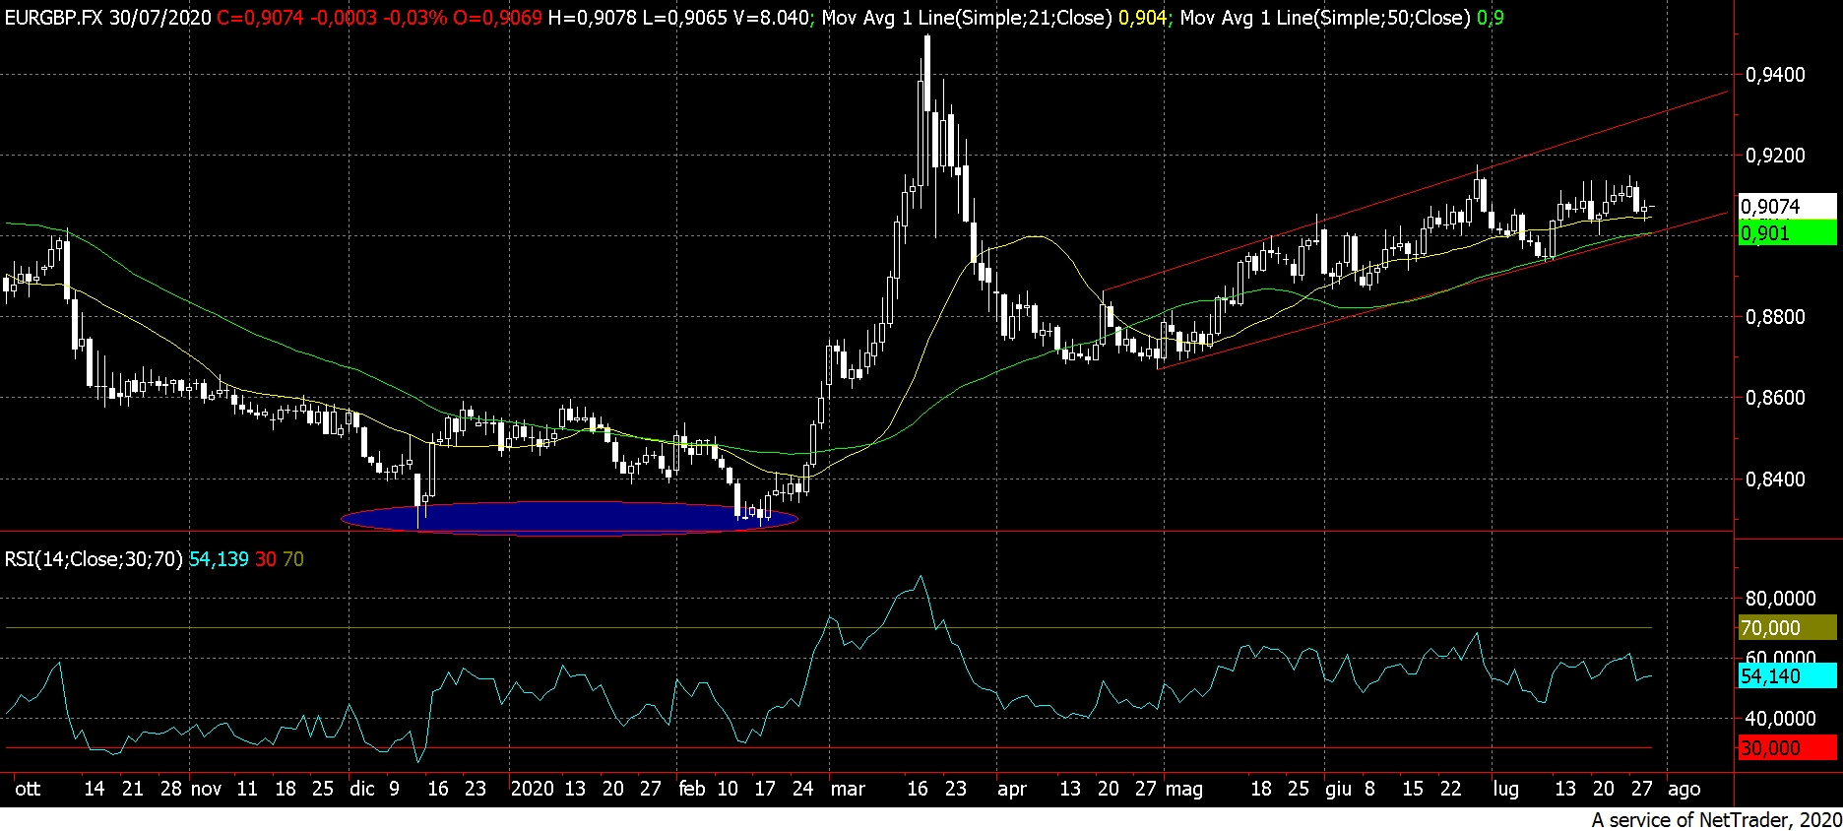Click the cyan 54,139 RSI value label
The image size is (1843, 831).
[219, 559]
